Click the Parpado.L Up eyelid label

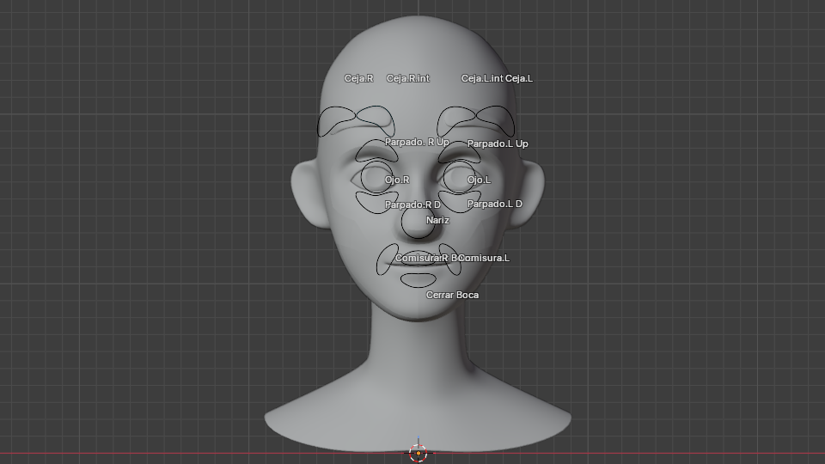pos(498,143)
